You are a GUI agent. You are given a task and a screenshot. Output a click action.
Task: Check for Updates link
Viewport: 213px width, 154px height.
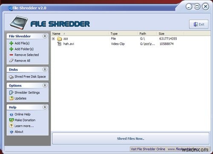[20, 98]
